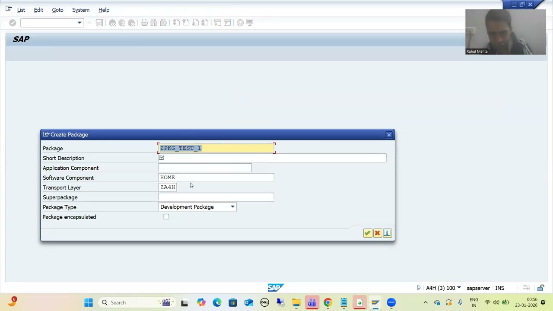The height and width of the screenshot is (311, 553).
Task: Click the round Cancel icon in SAP toolbar
Action: pos(131,22)
